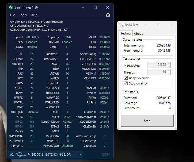Click G.Skill logo in module selector
Screen dimensions: 194x162
[21, 155]
